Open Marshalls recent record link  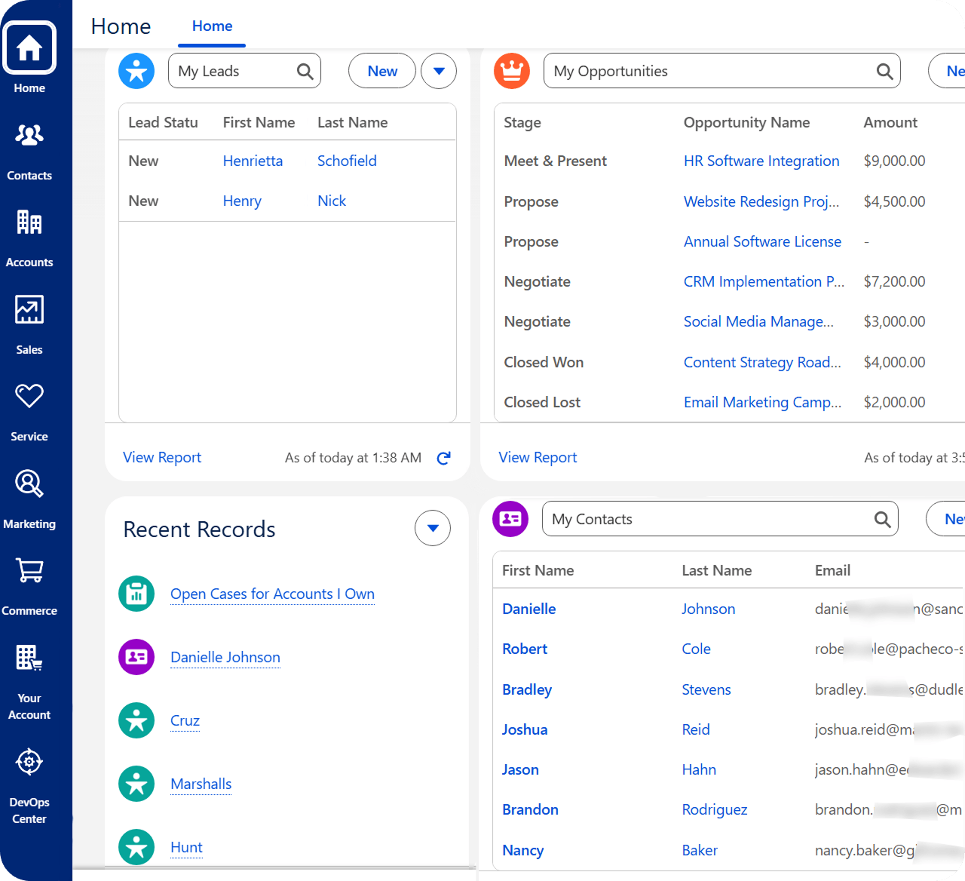[x=201, y=784]
